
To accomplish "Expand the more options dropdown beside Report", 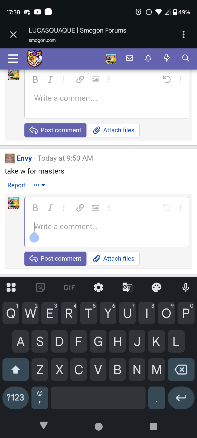I will (39, 185).
